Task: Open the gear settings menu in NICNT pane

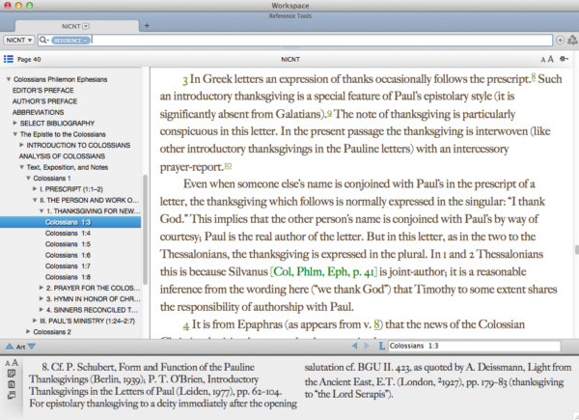Action: (566, 59)
